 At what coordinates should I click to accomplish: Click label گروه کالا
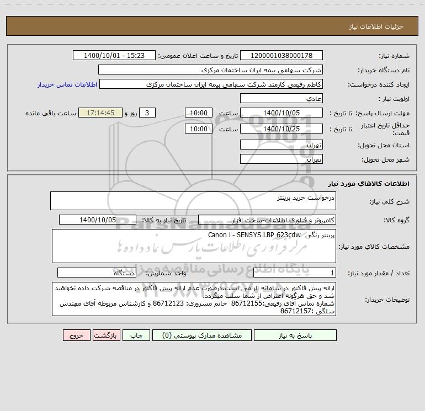(397, 221)
